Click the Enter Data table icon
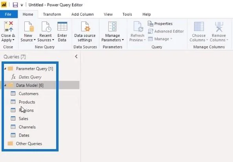 coord(62,27)
